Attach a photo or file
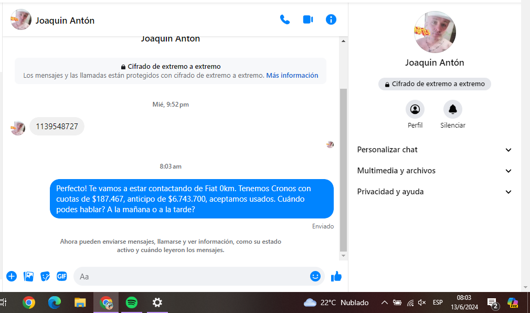 point(28,276)
